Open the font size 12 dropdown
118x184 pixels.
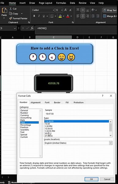[62, 10]
